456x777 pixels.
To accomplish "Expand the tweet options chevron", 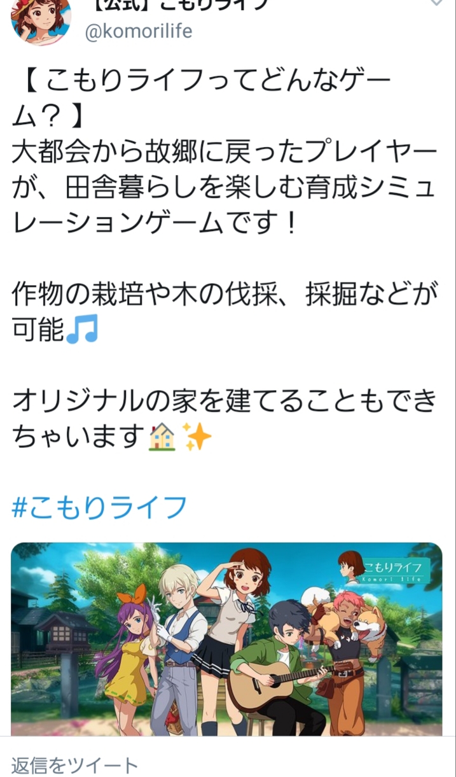I will click(436, 3).
